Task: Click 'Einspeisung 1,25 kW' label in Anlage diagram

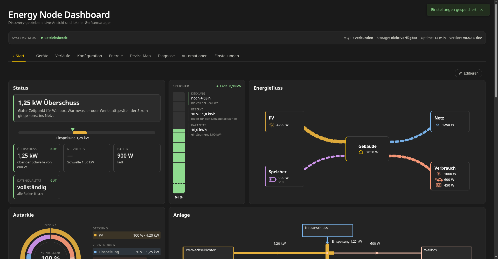Action: (347, 242)
